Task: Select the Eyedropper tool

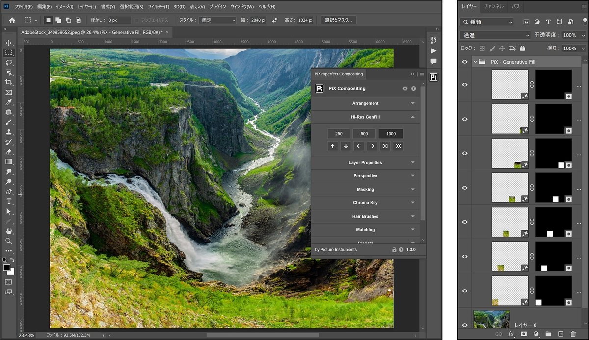Action: point(9,102)
